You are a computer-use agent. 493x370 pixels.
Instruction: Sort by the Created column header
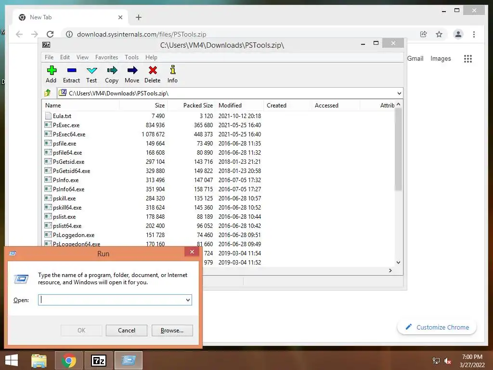click(x=288, y=106)
